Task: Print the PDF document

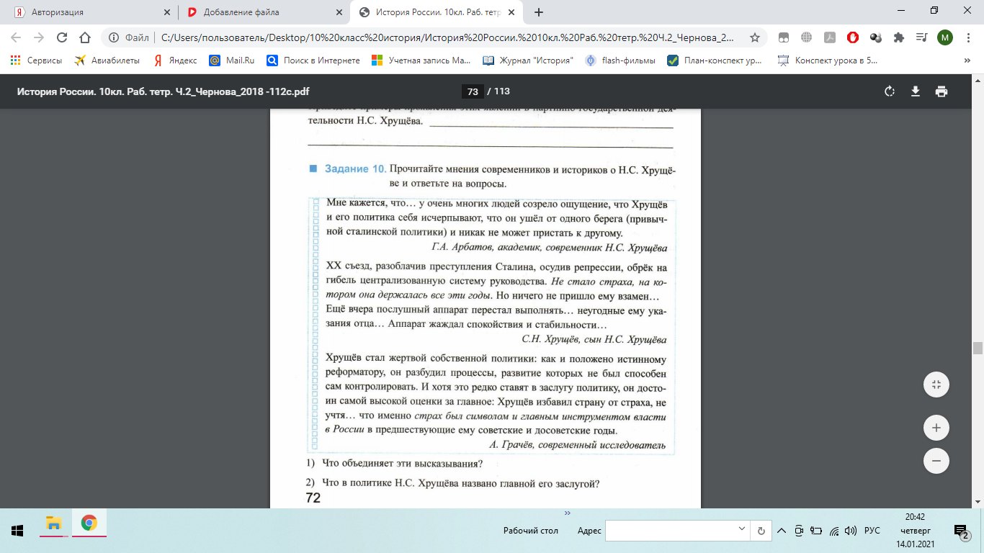Action: tap(941, 91)
